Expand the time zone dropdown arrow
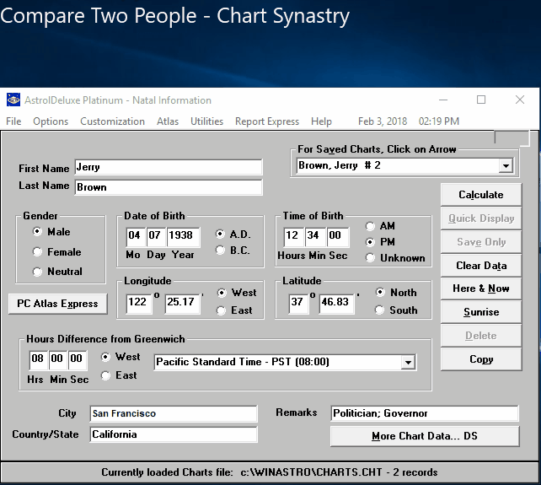This screenshot has height=485, width=541. coord(408,362)
